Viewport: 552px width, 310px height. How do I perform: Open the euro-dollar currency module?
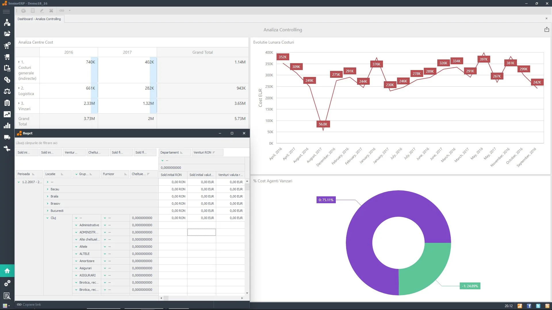[x=7, y=80]
